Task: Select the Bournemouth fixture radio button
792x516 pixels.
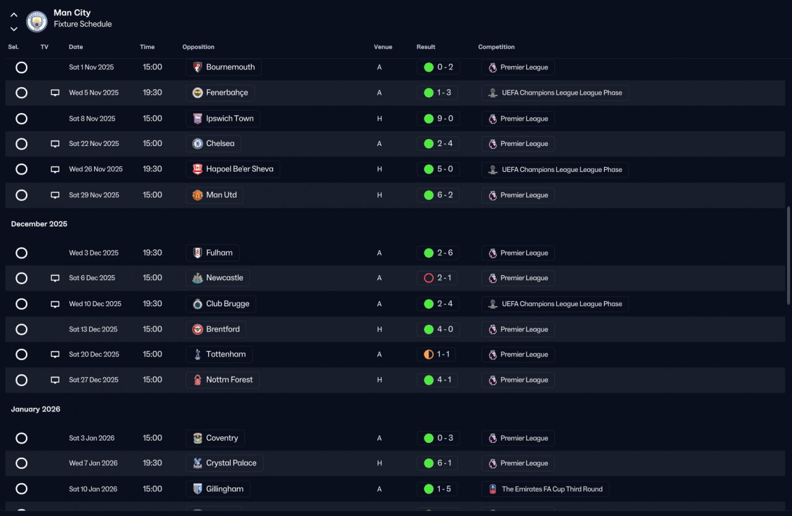Action: click(22, 67)
